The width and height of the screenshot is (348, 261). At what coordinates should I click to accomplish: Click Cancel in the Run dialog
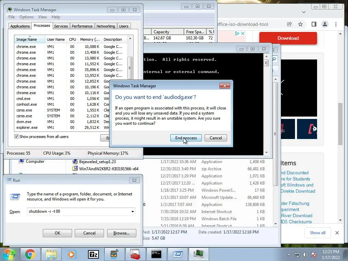(89, 233)
